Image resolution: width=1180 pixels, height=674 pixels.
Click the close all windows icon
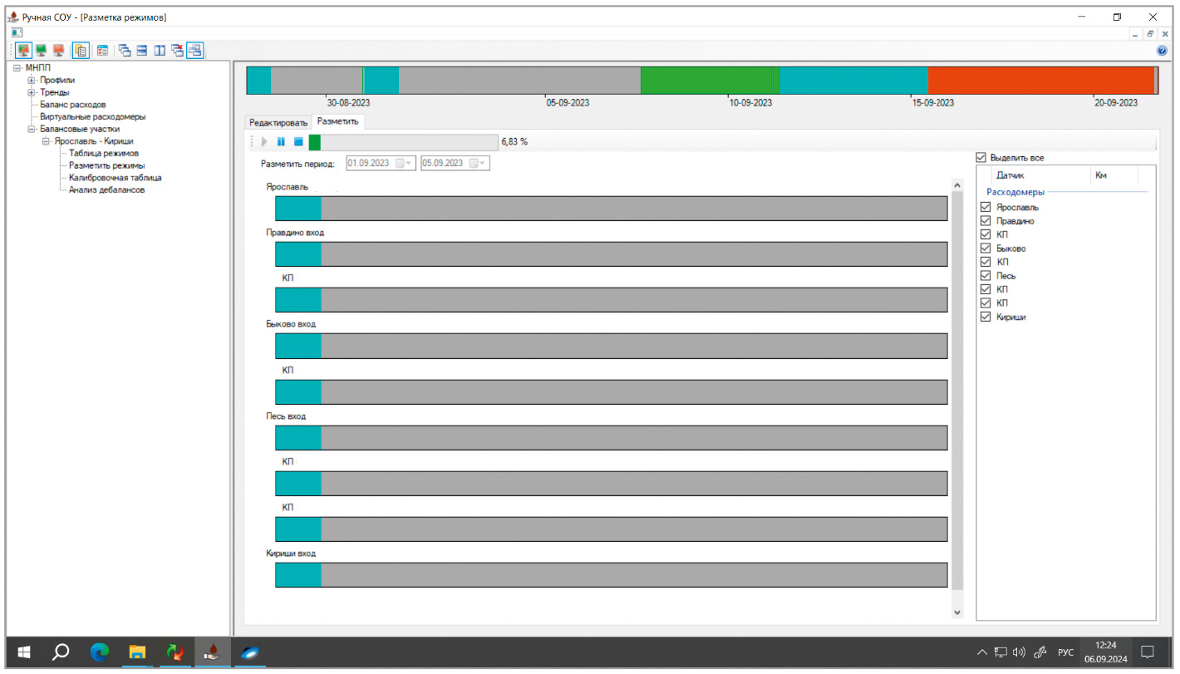[x=177, y=51]
